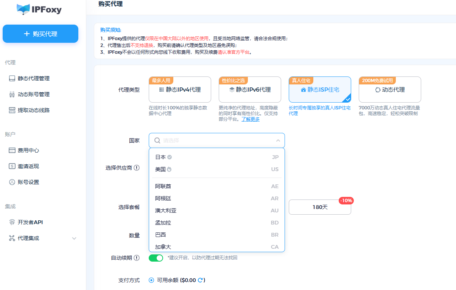Click the 真人住宅 tag
The height and width of the screenshot is (290, 456).
[x=301, y=80]
